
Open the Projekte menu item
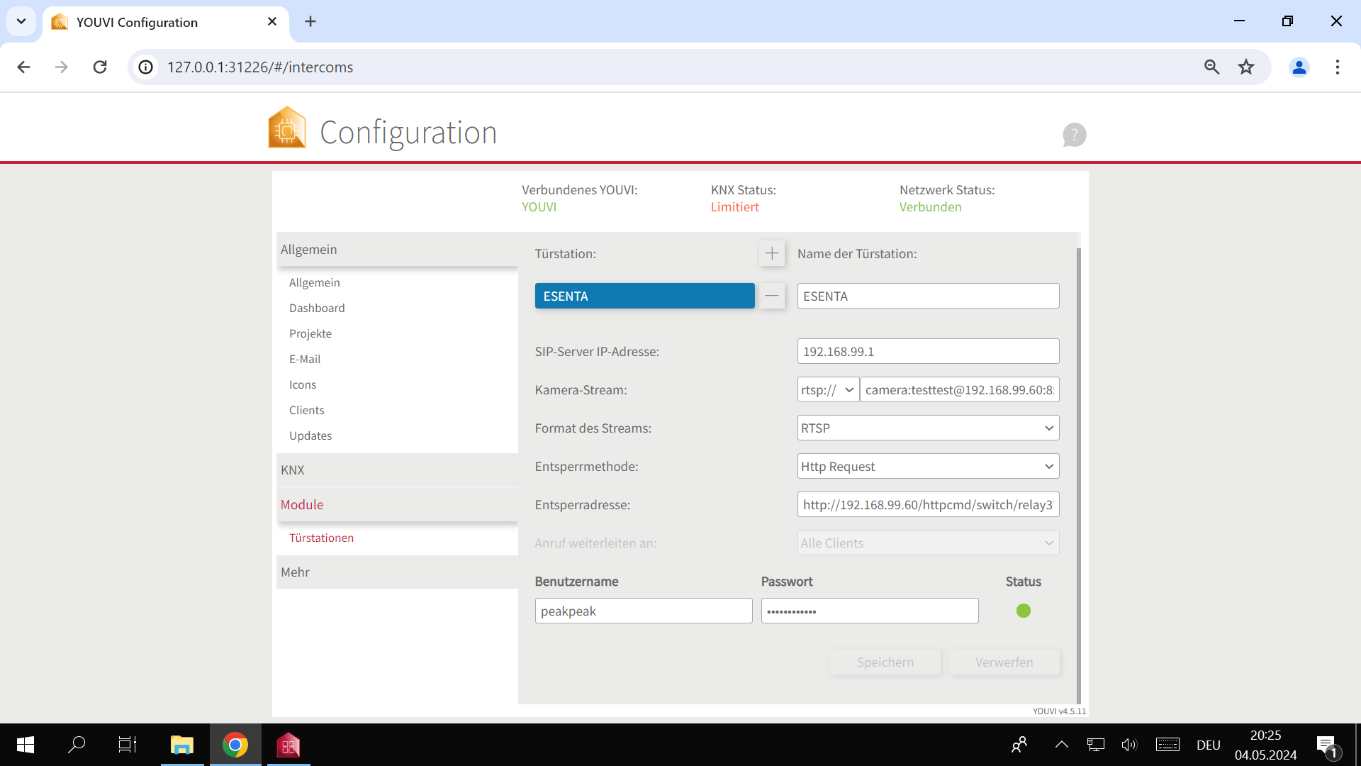[x=310, y=333]
